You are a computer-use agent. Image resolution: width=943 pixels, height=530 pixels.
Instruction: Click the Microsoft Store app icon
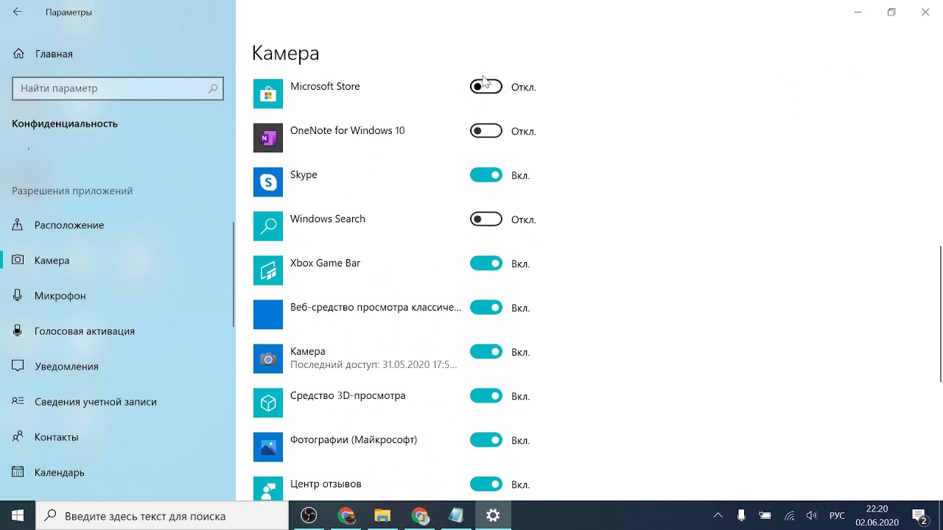(268, 93)
